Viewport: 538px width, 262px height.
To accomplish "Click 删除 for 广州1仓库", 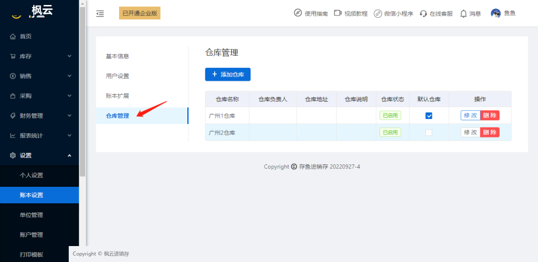I will pos(490,116).
